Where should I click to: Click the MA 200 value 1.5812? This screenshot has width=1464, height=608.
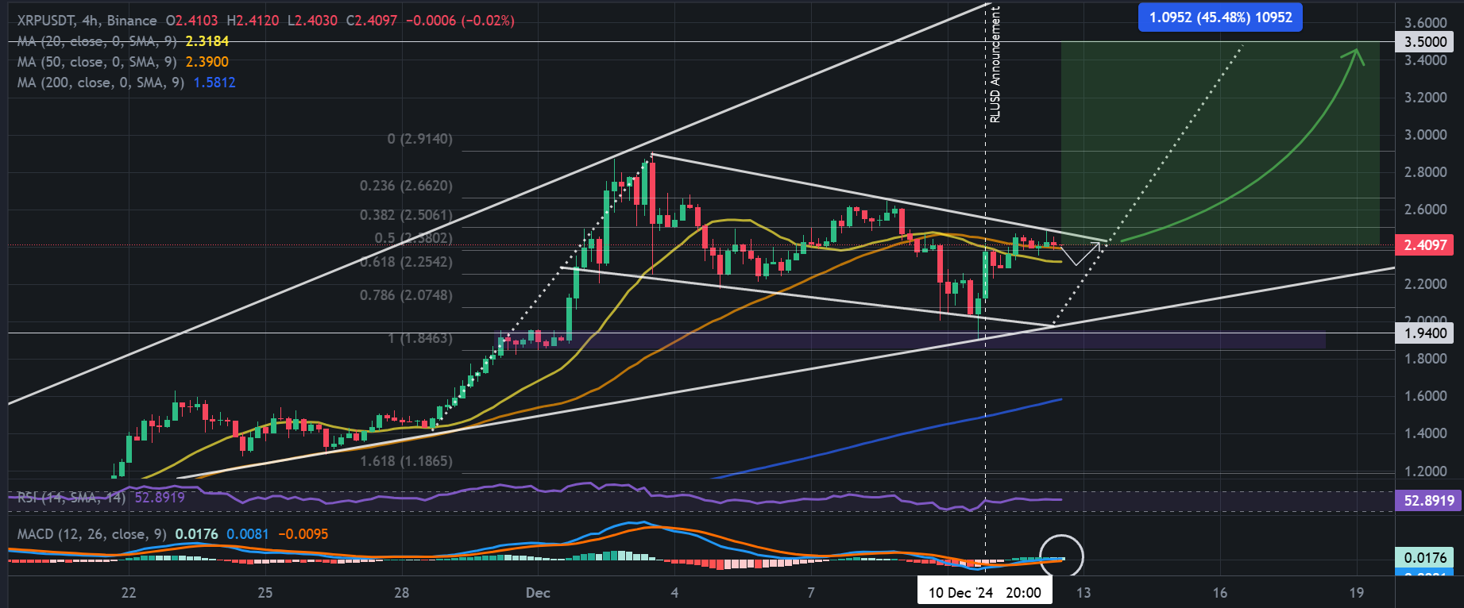tap(214, 83)
